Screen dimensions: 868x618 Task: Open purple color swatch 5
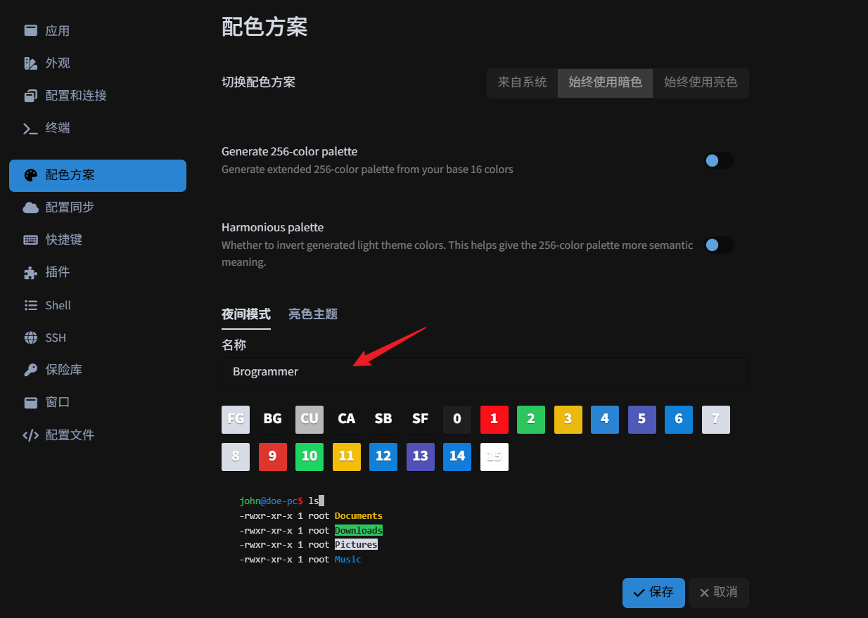642,419
